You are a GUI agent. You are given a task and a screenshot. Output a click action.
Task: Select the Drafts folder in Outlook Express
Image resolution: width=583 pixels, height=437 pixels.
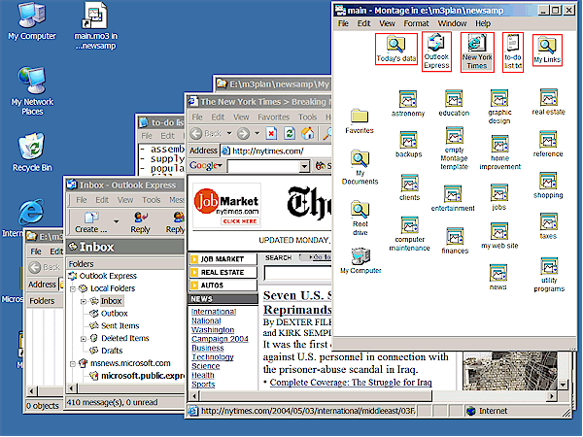pyautogui.click(x=112, y=351)
